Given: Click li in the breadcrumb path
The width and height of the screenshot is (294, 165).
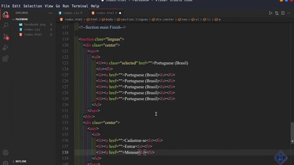Looking at the screenshot, I should (209, 19).
